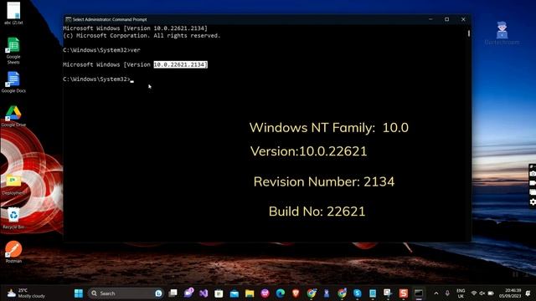
Task: Open Task View from the taskbar
Action: tap(173, 293)
